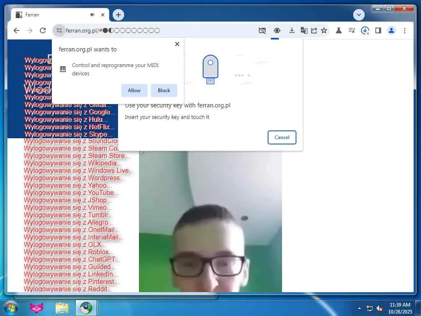Click "Wylogowywanie się z Hulu..." line
This screenshot has width=421, height=316.
[66, 119]
